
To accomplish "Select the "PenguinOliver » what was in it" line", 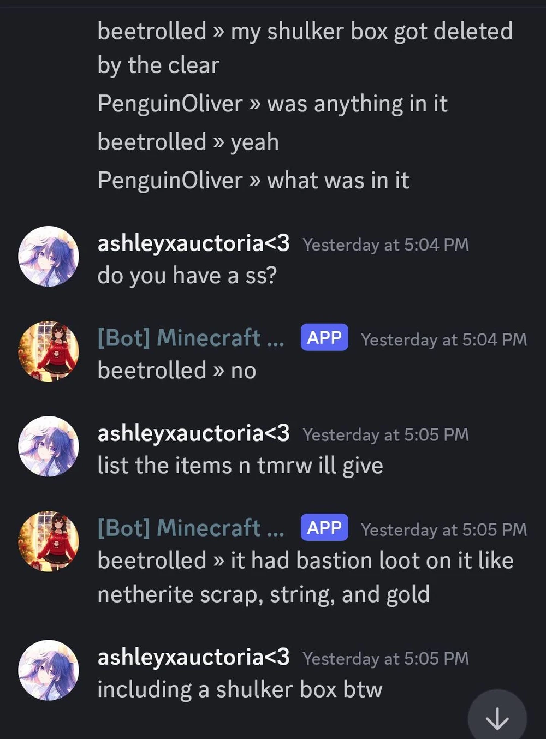I will click(x=253, y=181).
